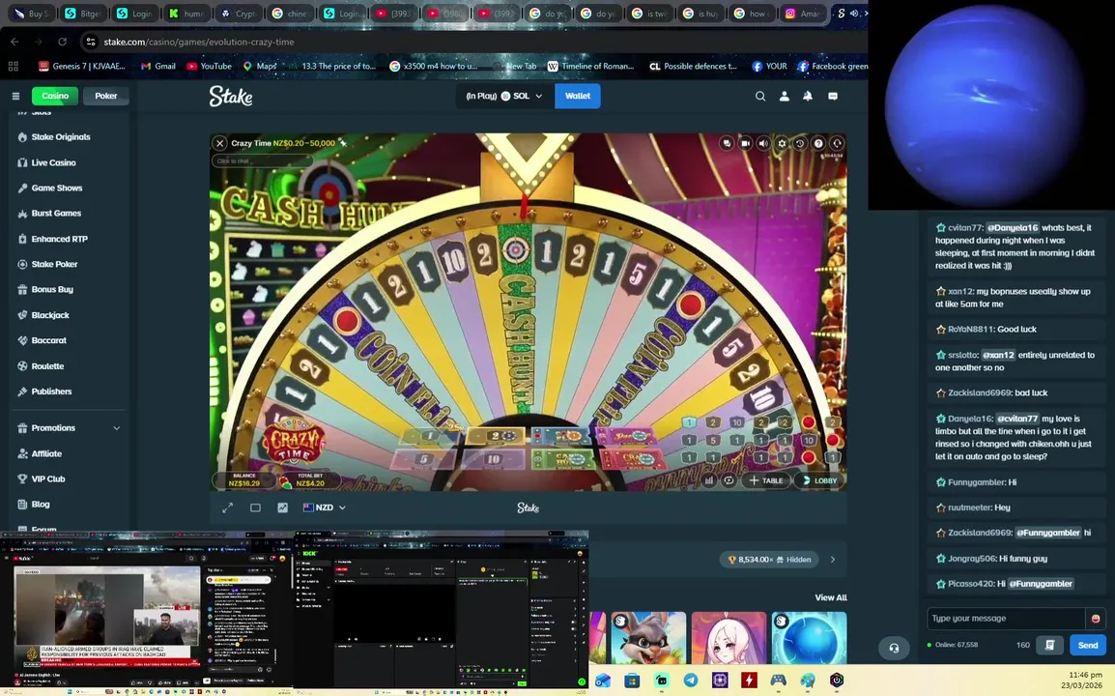Open the user profile icon
Image resolution: width=1115 pixels, height=696 pixels.
pyautogui.click(x=785, y=96)
